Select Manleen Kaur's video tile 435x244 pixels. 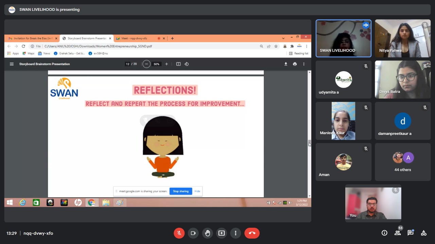coord(344,121)
